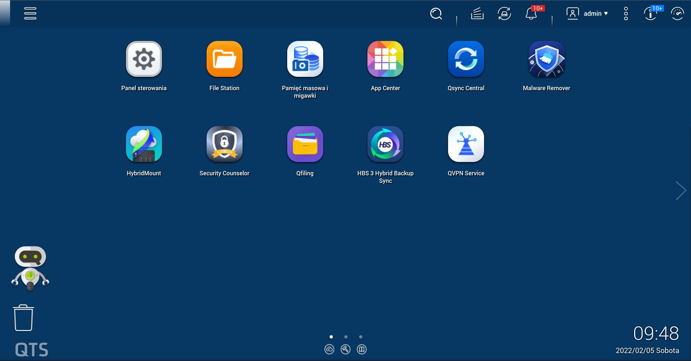Open the search magnifier icon

point(436,14)
